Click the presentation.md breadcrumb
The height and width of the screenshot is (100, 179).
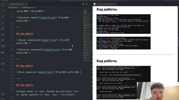(x=28, y=7)
